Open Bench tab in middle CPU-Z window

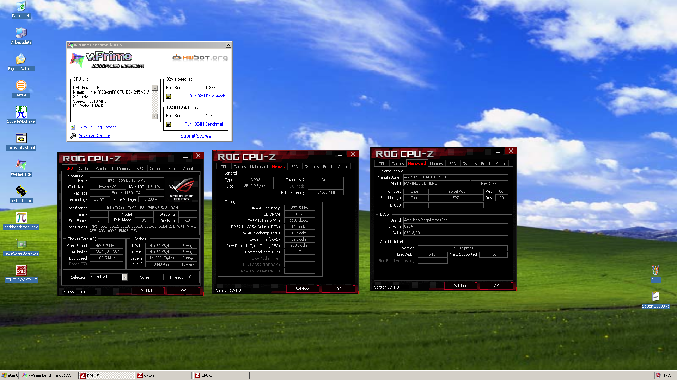point(328,167)
